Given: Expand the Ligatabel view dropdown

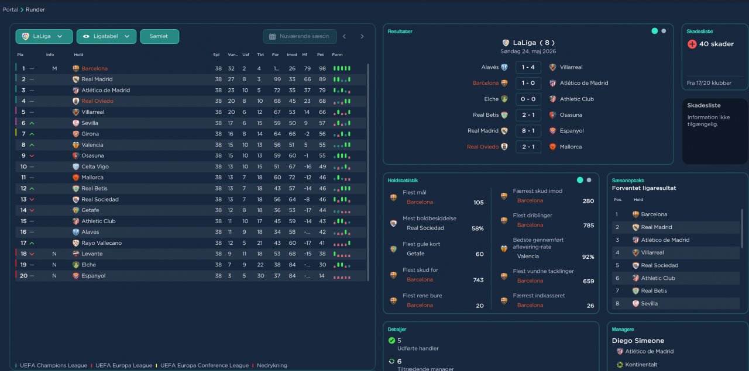Looking at the screenshot, I should tap(106, 36).
